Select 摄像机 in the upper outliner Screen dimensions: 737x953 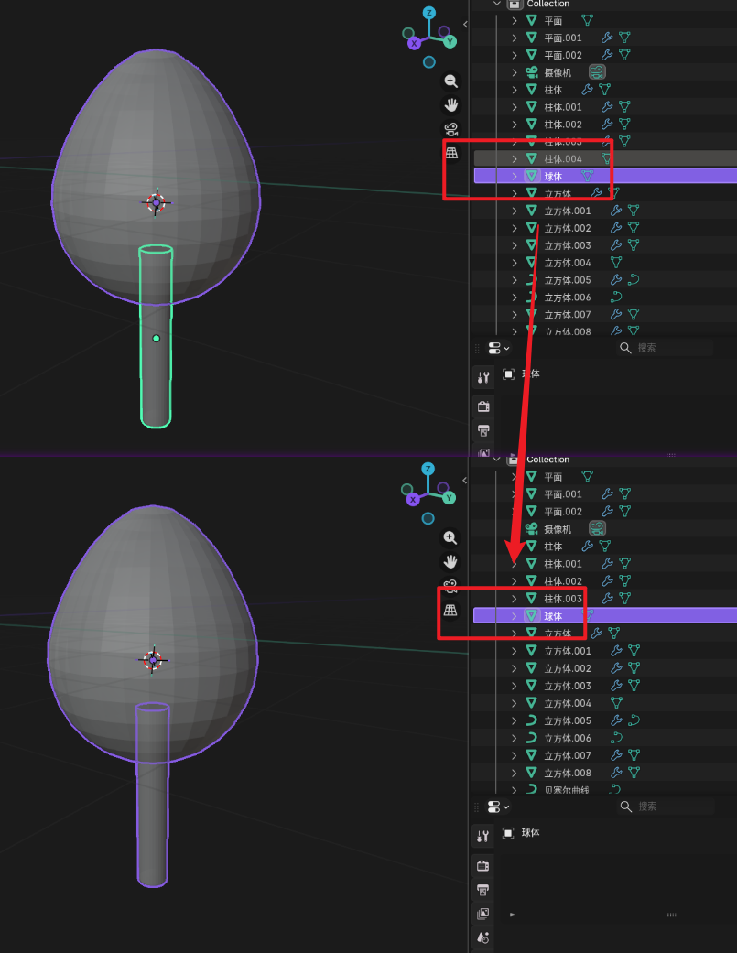(557, 72)
